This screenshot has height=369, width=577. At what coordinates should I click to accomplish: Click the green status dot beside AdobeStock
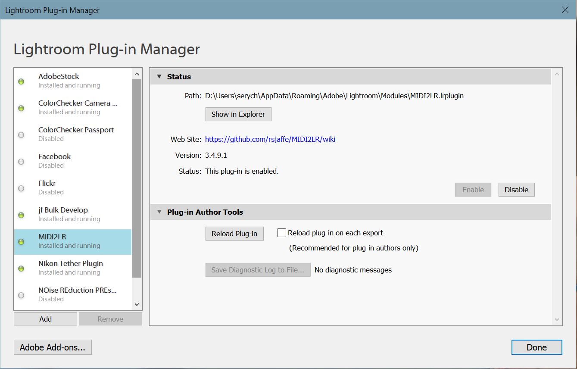click(21, 81)
